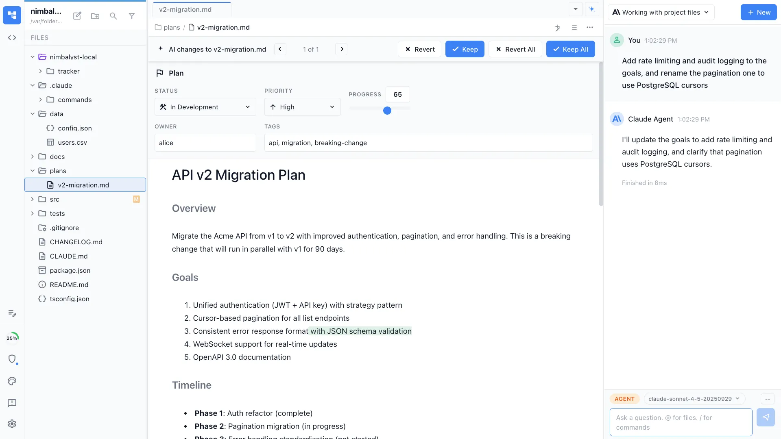Open the Priority dropdown set to High
Viewport: 781px width, 439px height.
point(302,107)
